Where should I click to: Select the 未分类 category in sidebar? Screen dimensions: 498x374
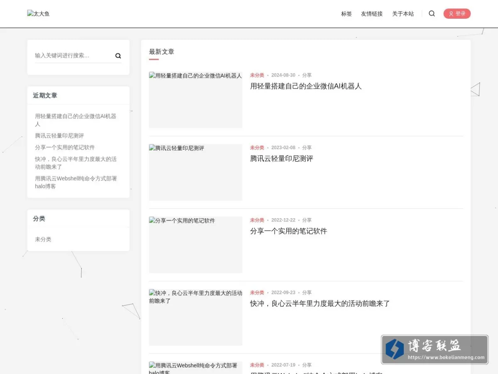click(43, 239)
